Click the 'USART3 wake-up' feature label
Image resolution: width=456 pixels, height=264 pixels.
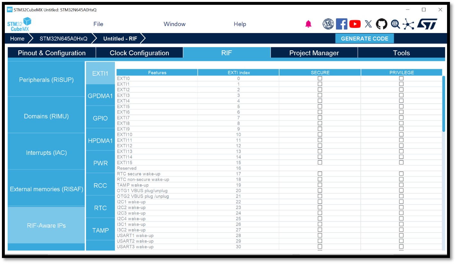coord(135,247)
